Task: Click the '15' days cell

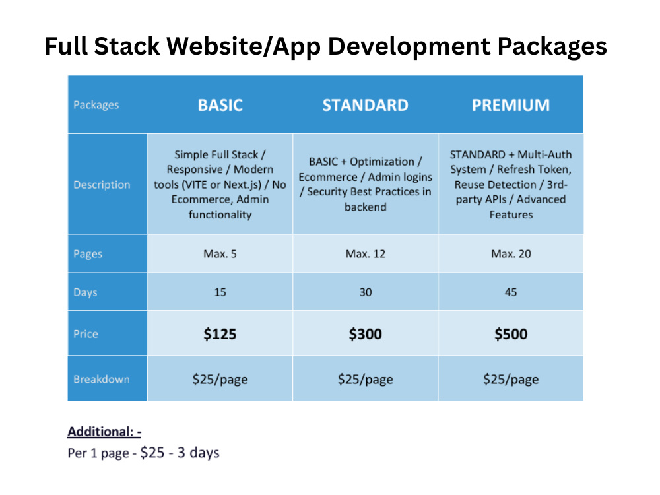Action: (220, 292)
